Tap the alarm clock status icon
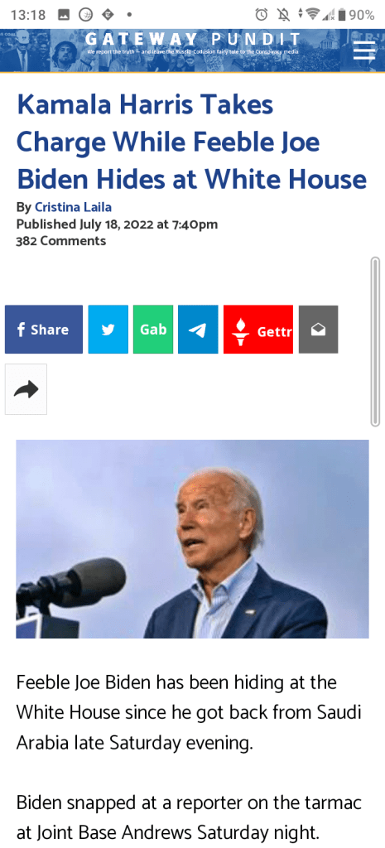 [261, 15]
